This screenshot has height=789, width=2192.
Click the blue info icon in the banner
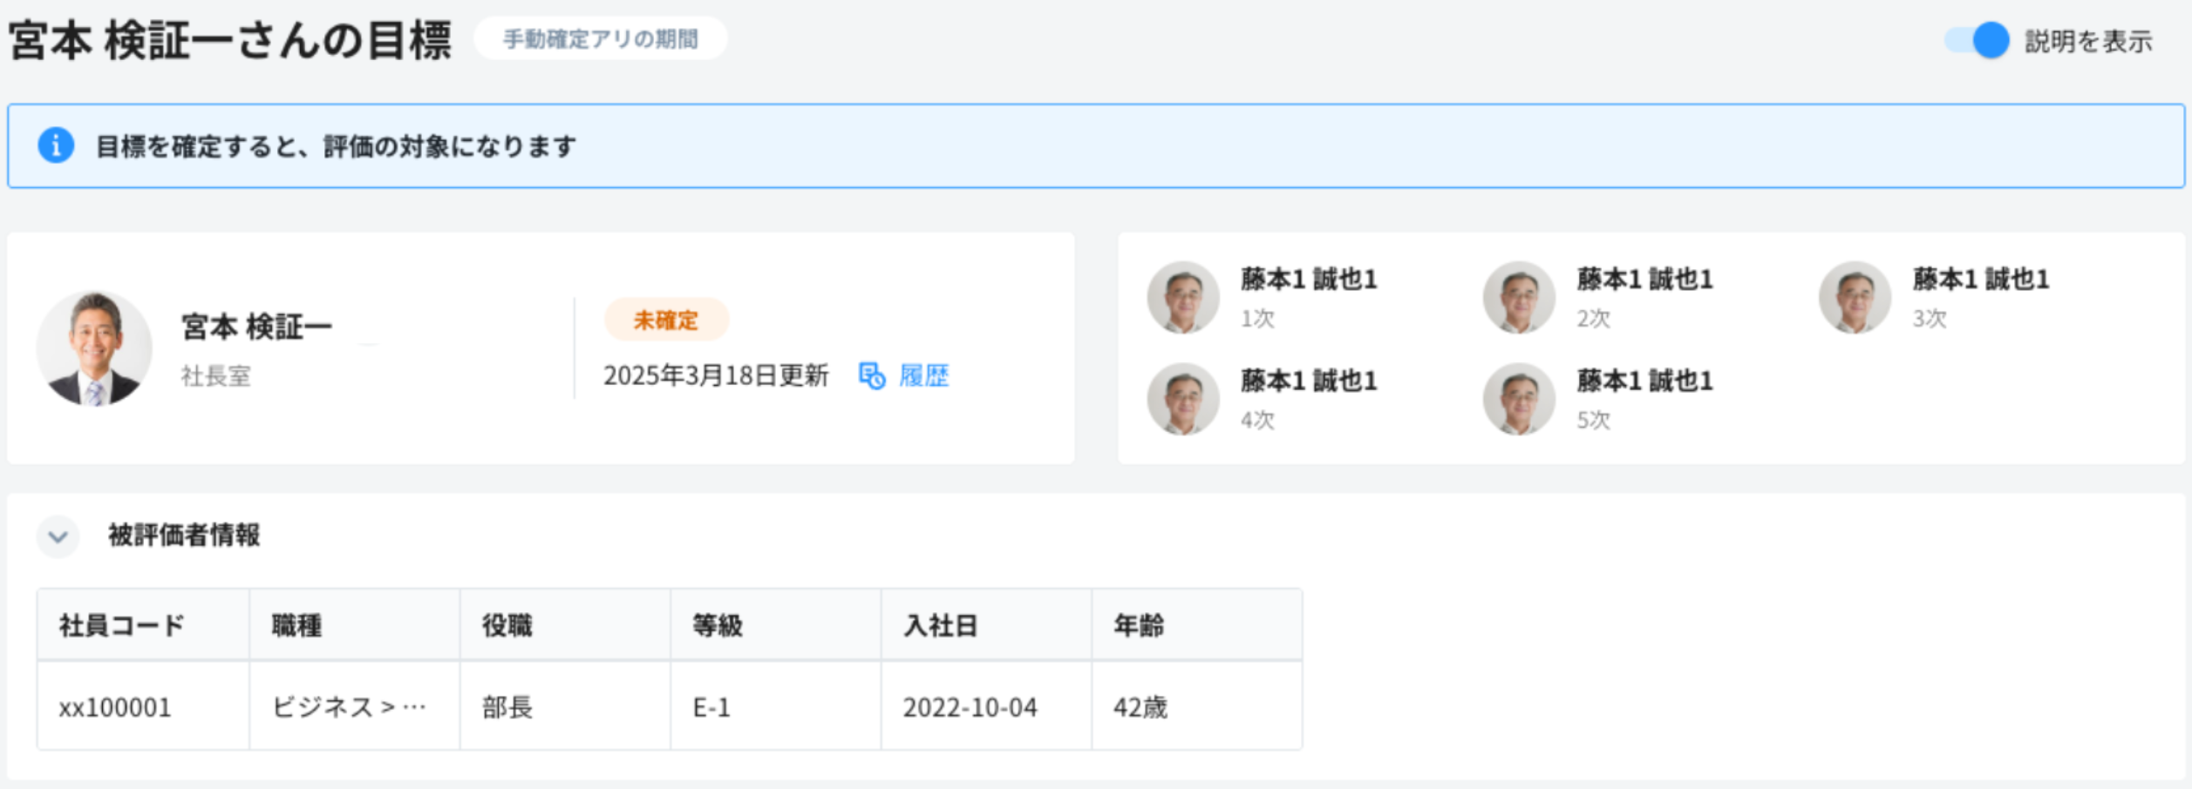[x=57, y=145]
